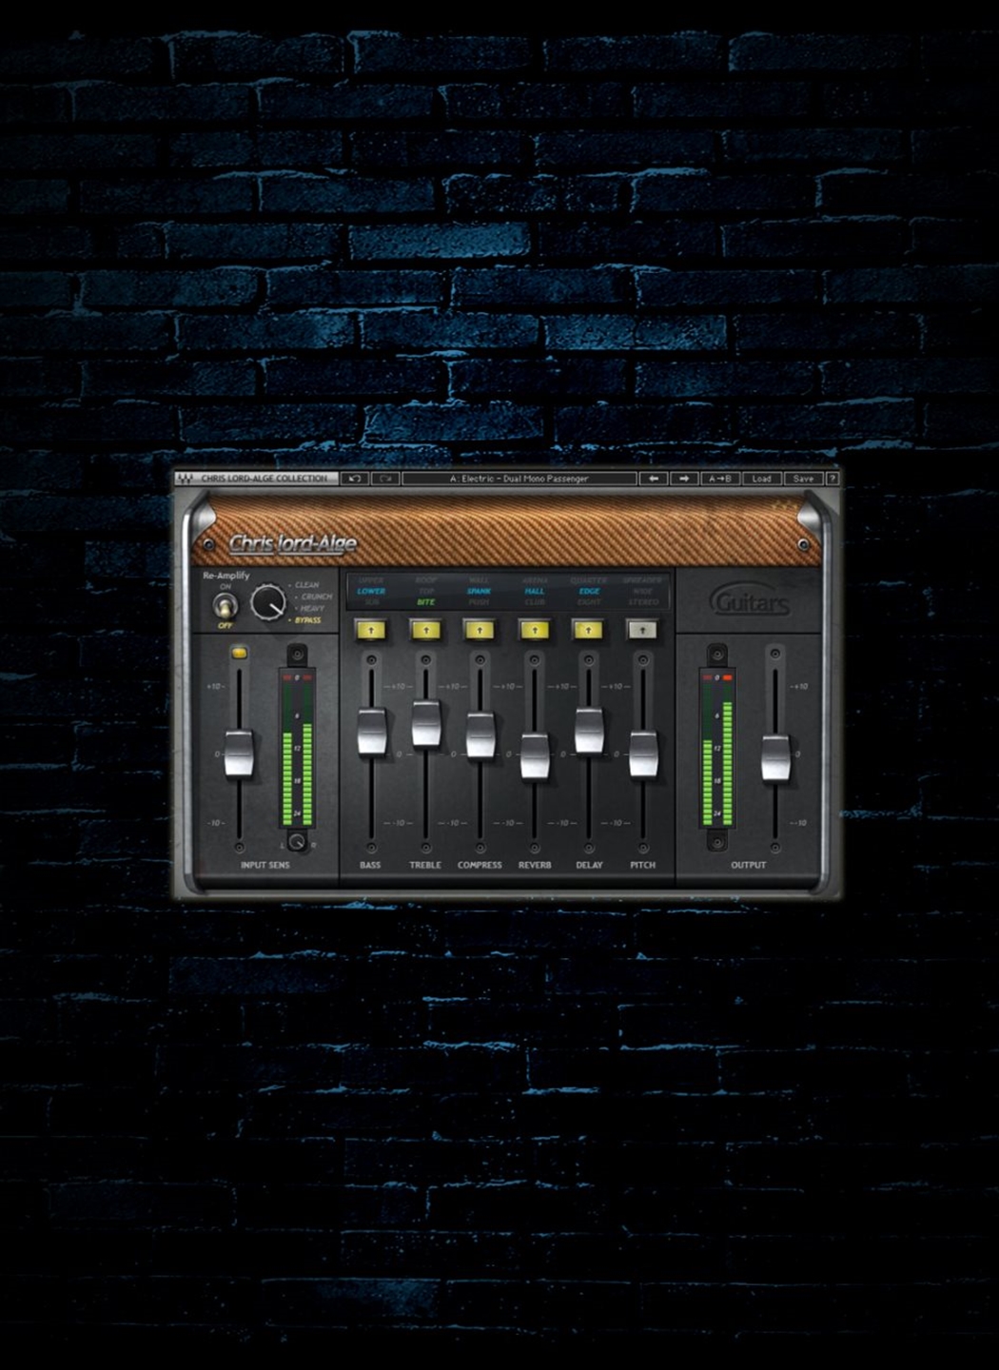Click the PITCH label under its fader
Image resolution: width=999 pixels, height=1370 pixels.
643,865
